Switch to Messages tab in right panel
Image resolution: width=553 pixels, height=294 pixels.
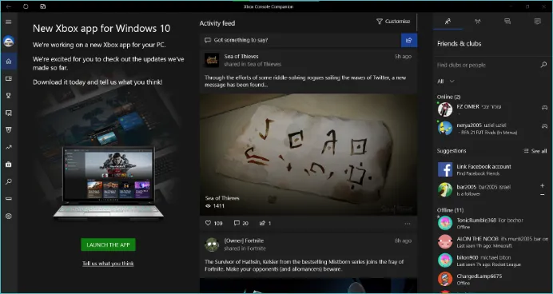507,22
